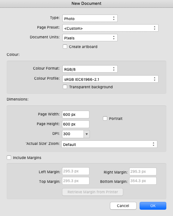Open the Type dropdown showing Photo
The image size is (173, 216).
click(90, 18)
